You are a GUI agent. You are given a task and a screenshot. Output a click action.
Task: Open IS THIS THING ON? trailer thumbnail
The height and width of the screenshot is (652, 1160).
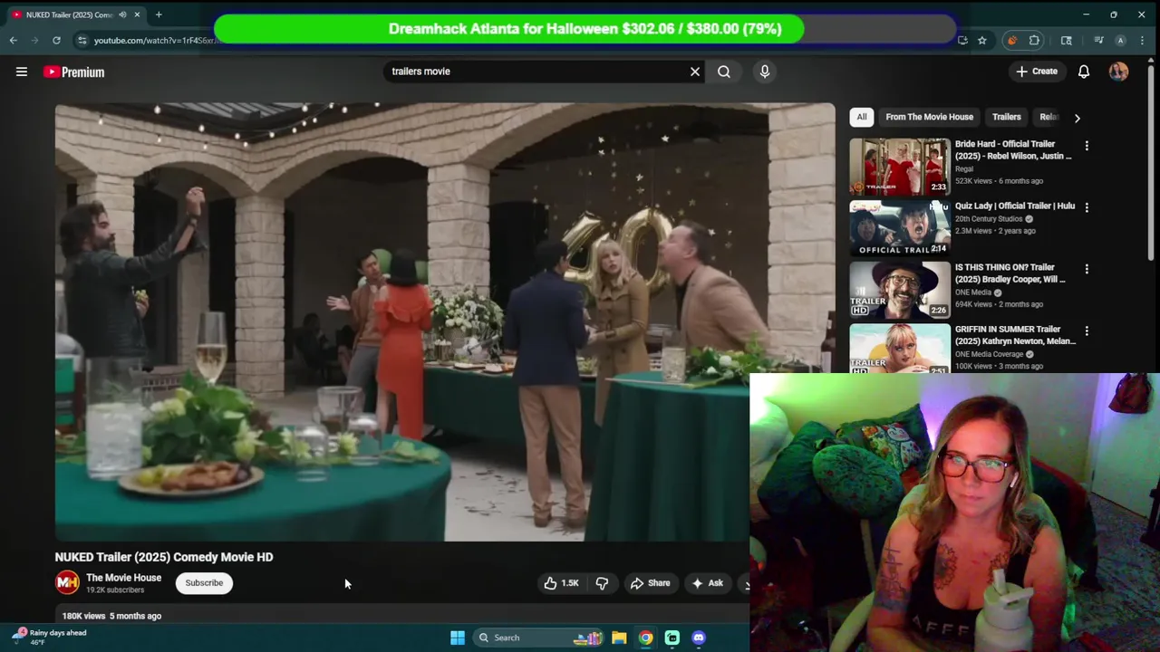[x=900, y=290]
